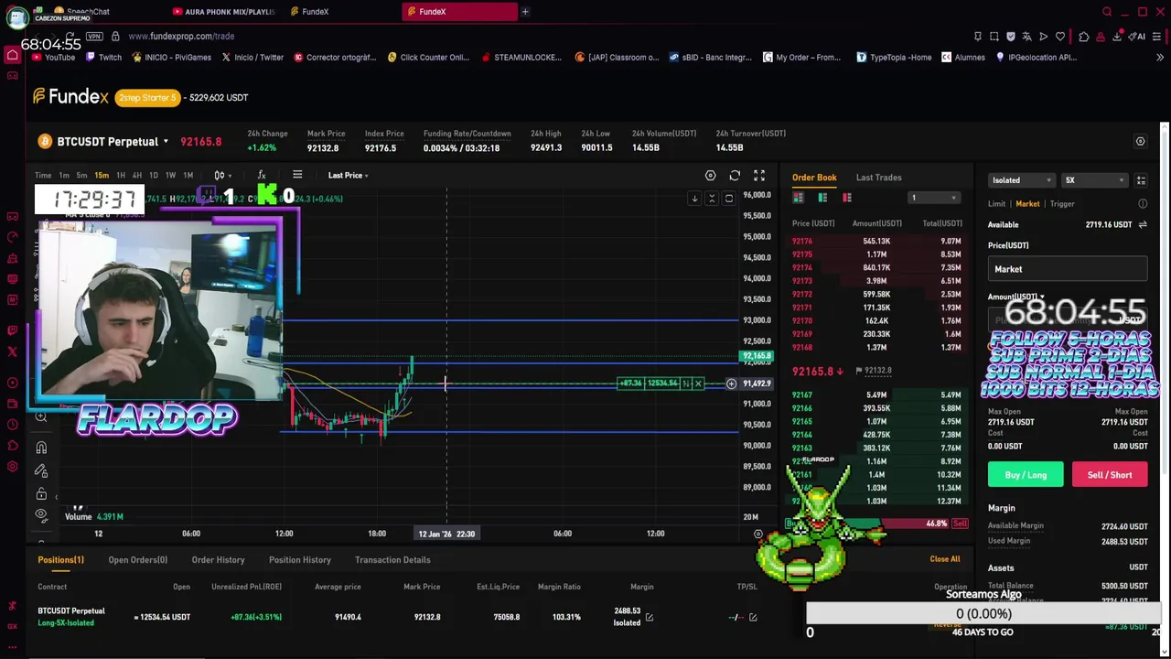1171x659 pixels.
Task: Switch to Last Trades tab
Action: 878,178
